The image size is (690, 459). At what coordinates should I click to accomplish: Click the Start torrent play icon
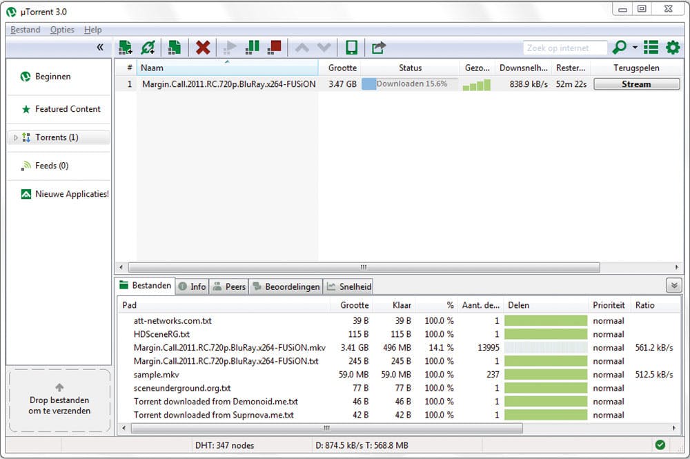click(x=230, y=48)
